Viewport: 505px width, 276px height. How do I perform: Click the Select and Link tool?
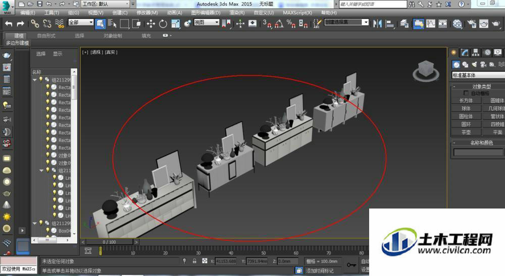(35, 24)
